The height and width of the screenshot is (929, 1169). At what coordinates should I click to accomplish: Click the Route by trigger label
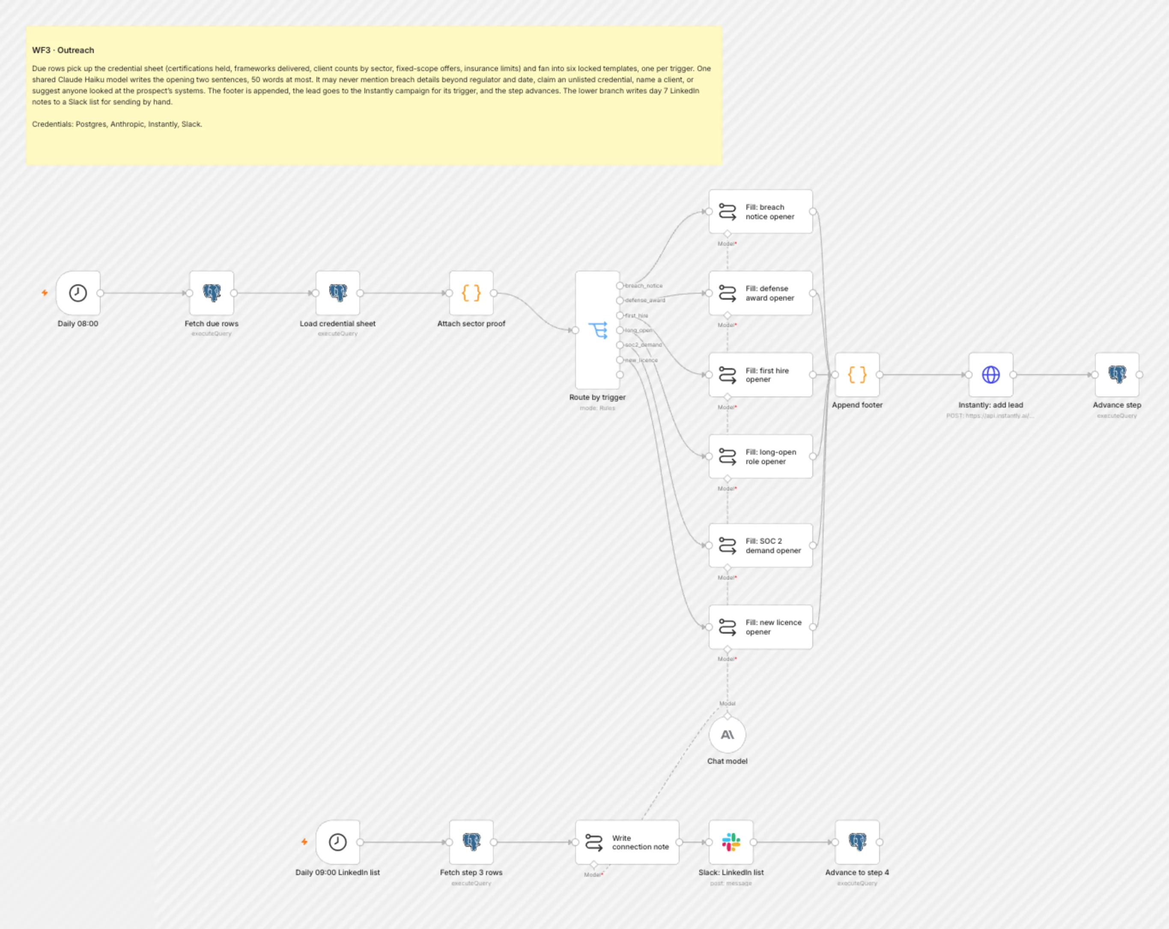[597, 397]
